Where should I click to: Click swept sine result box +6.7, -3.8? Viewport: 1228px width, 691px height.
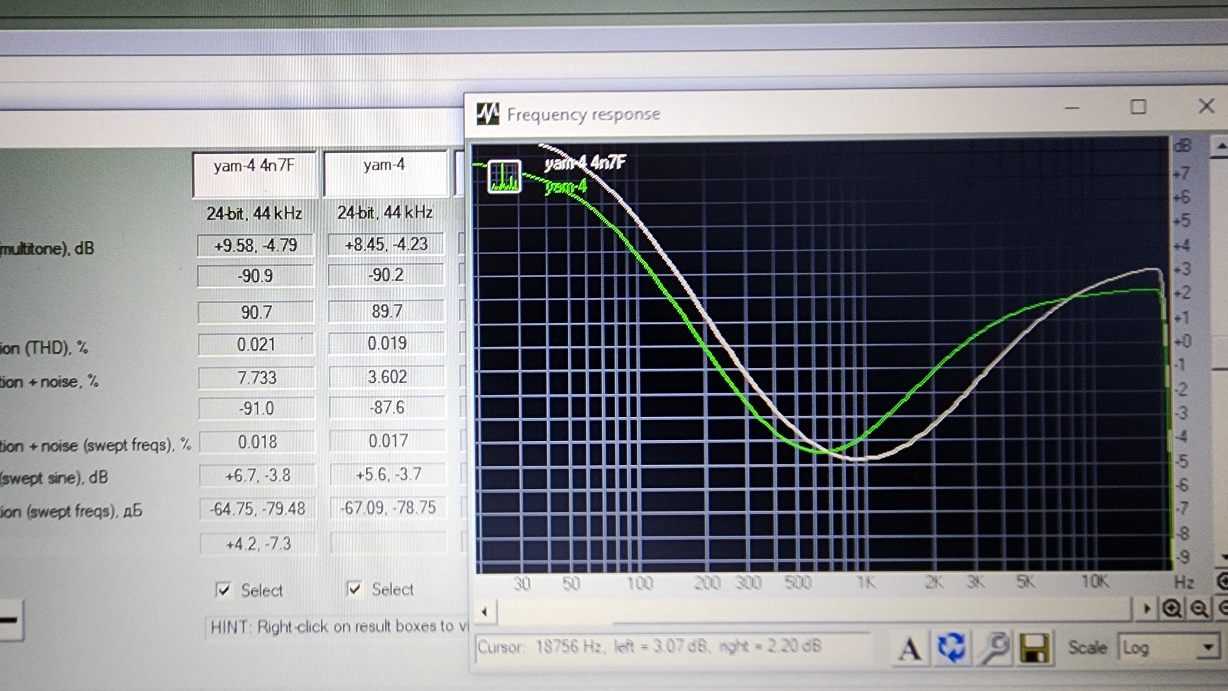coord(258,476)
